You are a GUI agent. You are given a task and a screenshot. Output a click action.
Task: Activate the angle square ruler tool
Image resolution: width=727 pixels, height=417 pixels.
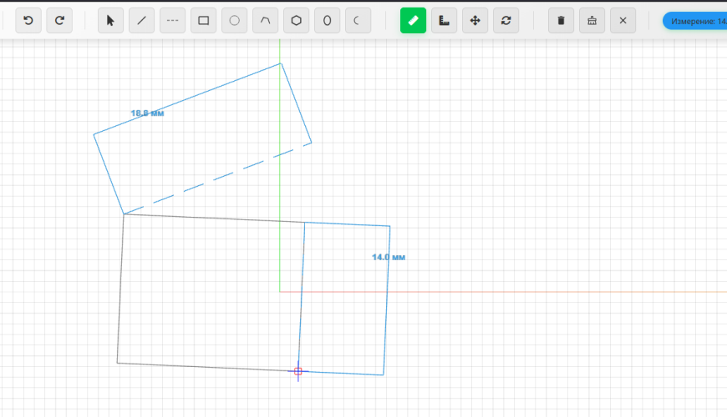(x=445, y=20)
